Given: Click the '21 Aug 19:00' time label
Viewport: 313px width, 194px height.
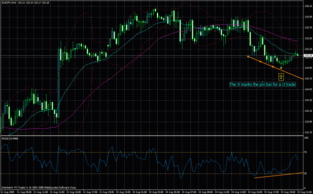Looking at the screenshot, I should point(106,192).
